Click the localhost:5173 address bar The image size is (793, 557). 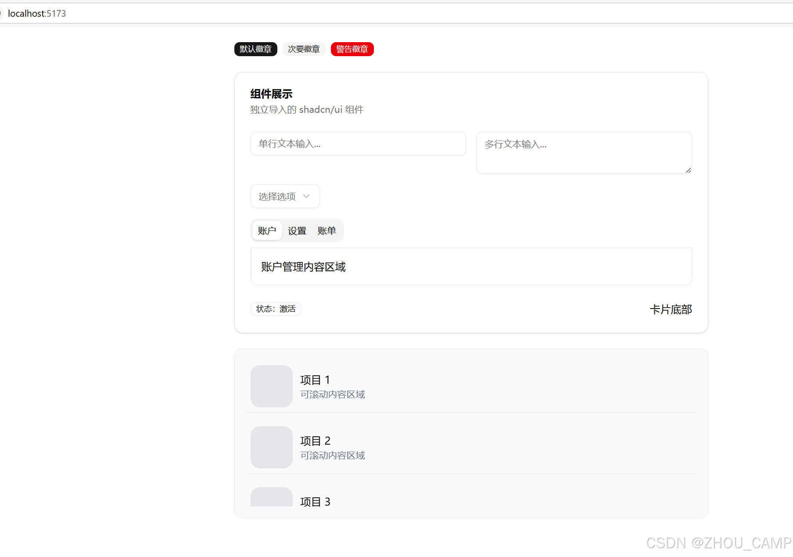[37, 14]
